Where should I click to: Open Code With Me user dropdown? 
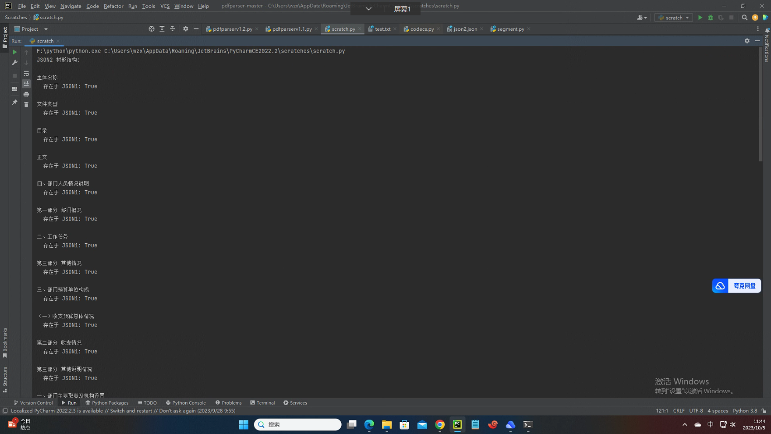tap(642, 18)
